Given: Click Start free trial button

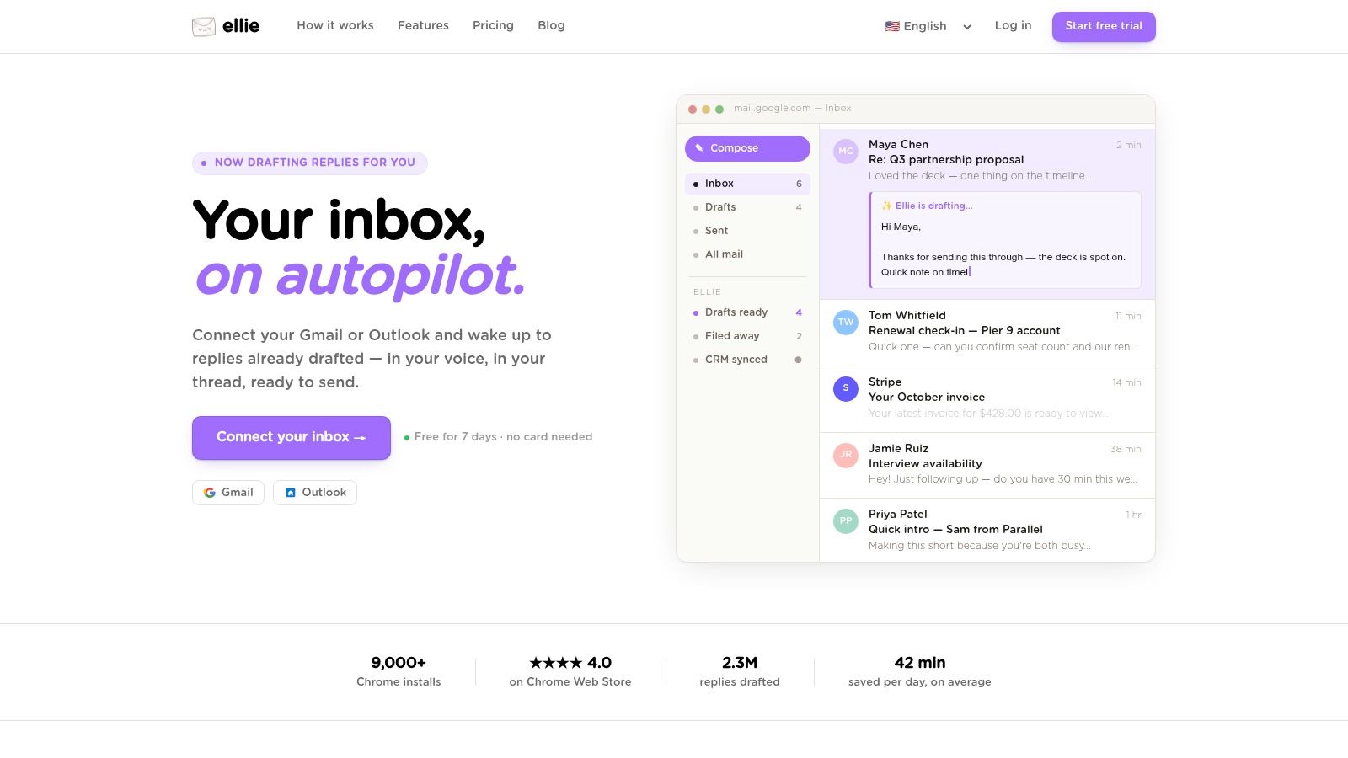Looking at the screenshot, I should 1104,26.
